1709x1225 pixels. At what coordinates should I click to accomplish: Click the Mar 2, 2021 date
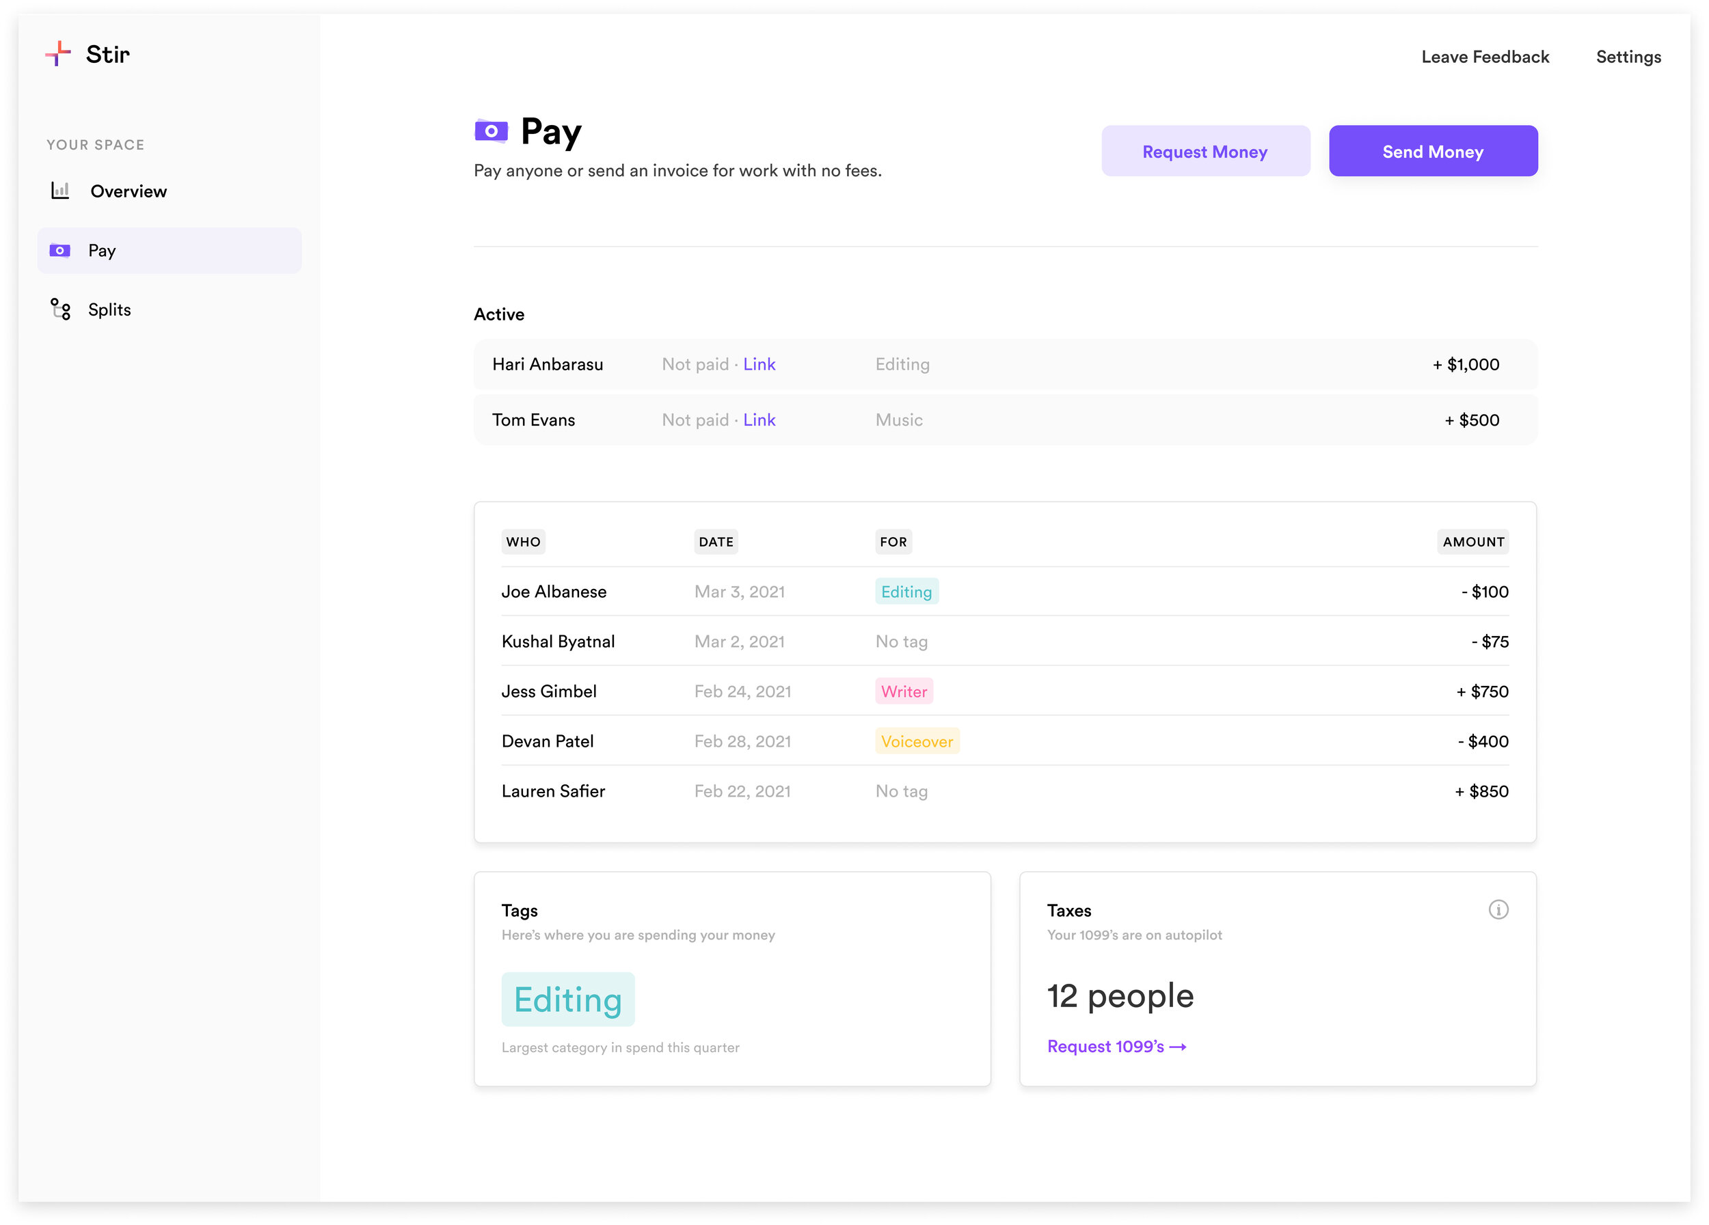pos(739,642)
